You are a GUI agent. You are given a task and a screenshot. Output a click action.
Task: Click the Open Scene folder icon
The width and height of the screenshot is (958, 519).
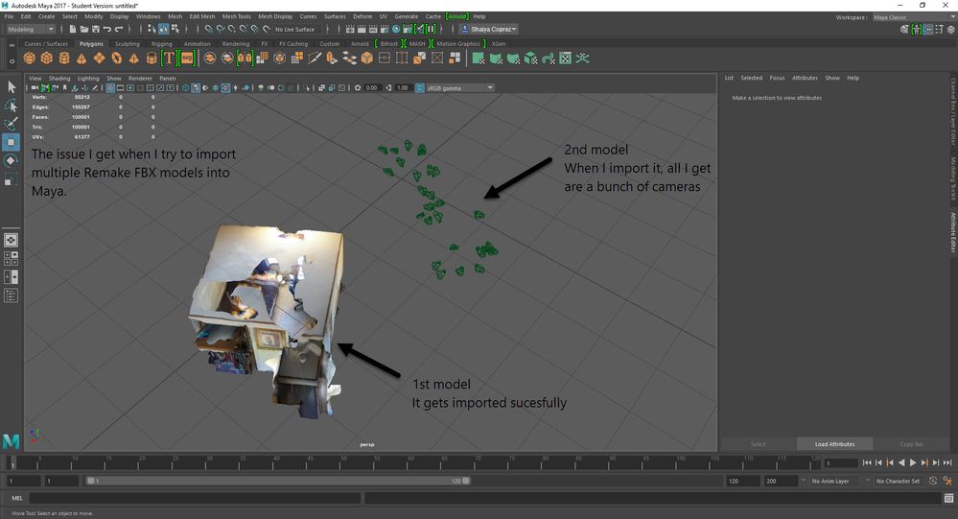click(84, 29)
